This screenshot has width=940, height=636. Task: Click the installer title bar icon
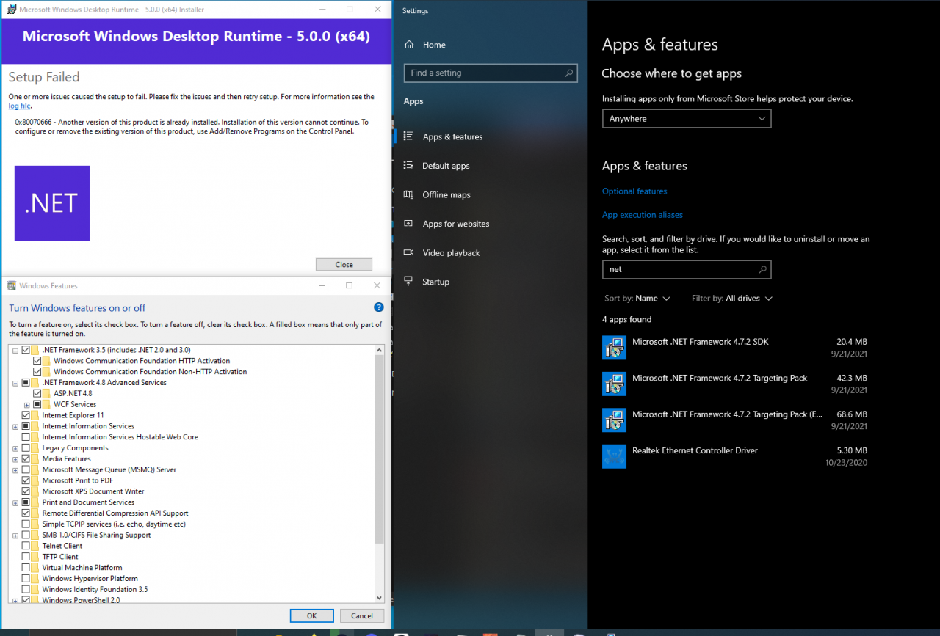pos(11,10)
